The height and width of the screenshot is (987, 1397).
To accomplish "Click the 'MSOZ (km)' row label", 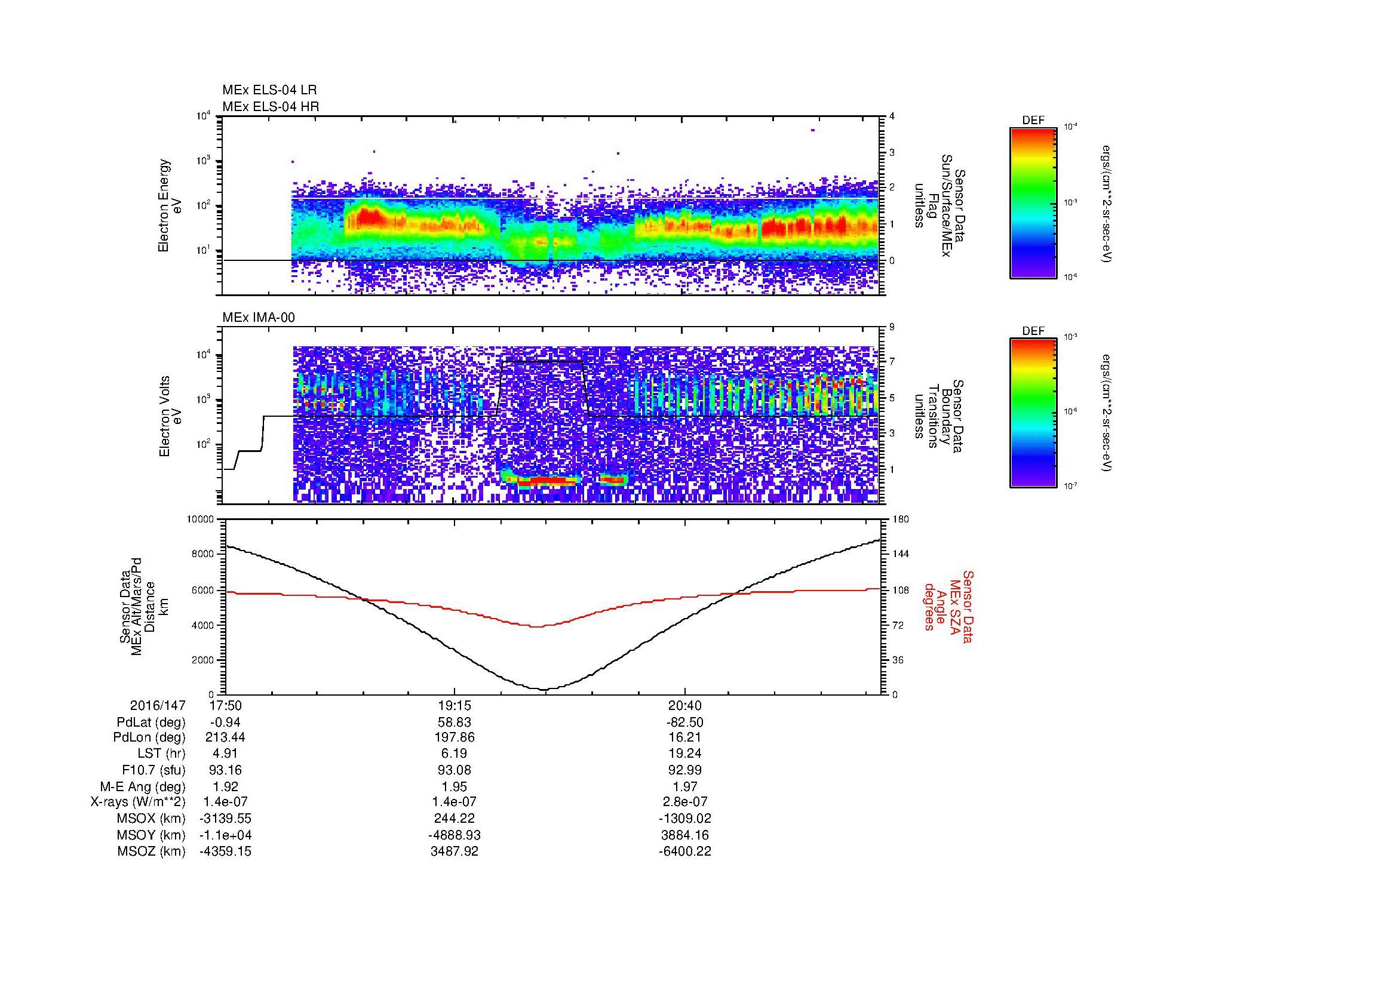I will pyautogui.click(x=151, y=852).
